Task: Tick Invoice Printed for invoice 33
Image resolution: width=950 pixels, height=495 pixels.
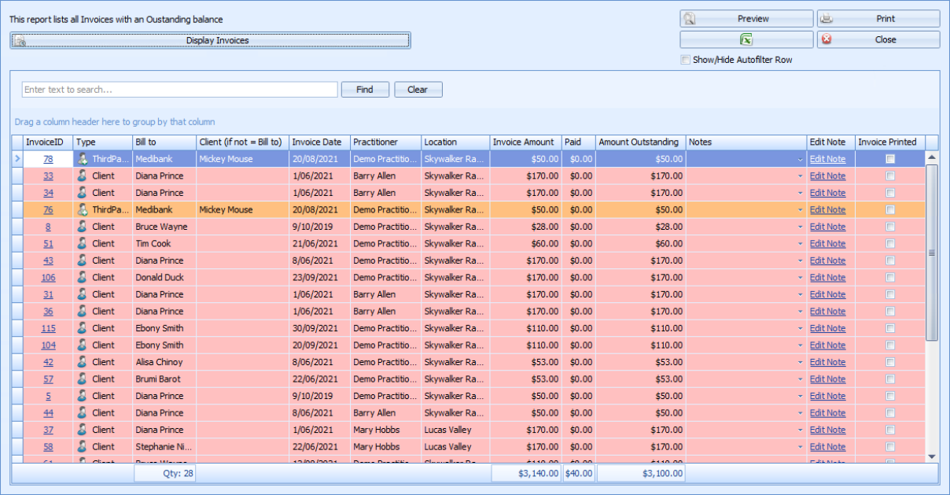Action: click(x=890, y=175)
